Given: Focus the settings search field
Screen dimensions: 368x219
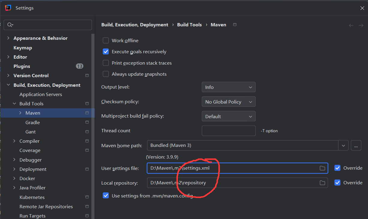Looking at the screenshot, I should point(48,25).
